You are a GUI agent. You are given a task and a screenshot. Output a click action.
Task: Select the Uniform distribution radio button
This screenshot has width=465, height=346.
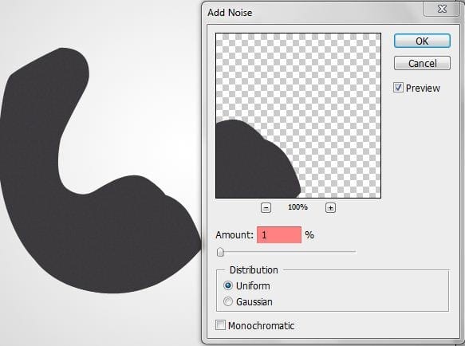(228, 285)
